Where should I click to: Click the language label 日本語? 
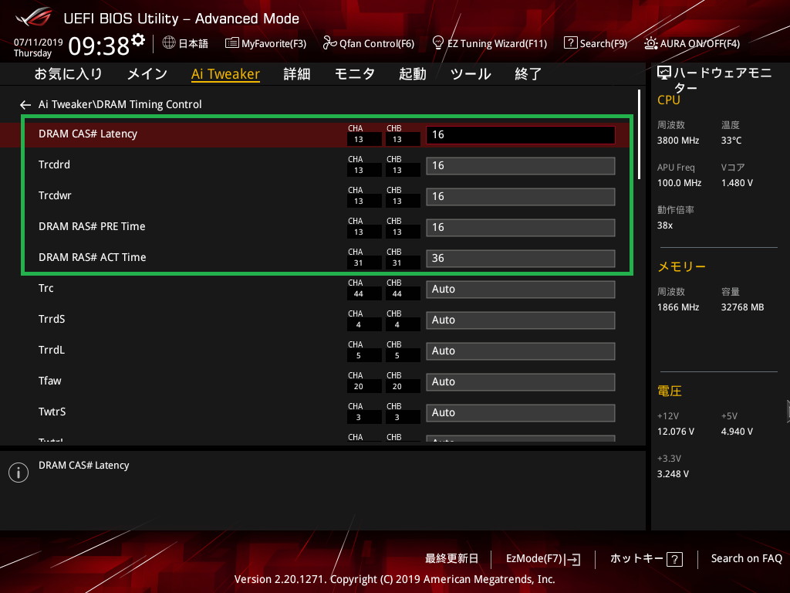(194, 43)
